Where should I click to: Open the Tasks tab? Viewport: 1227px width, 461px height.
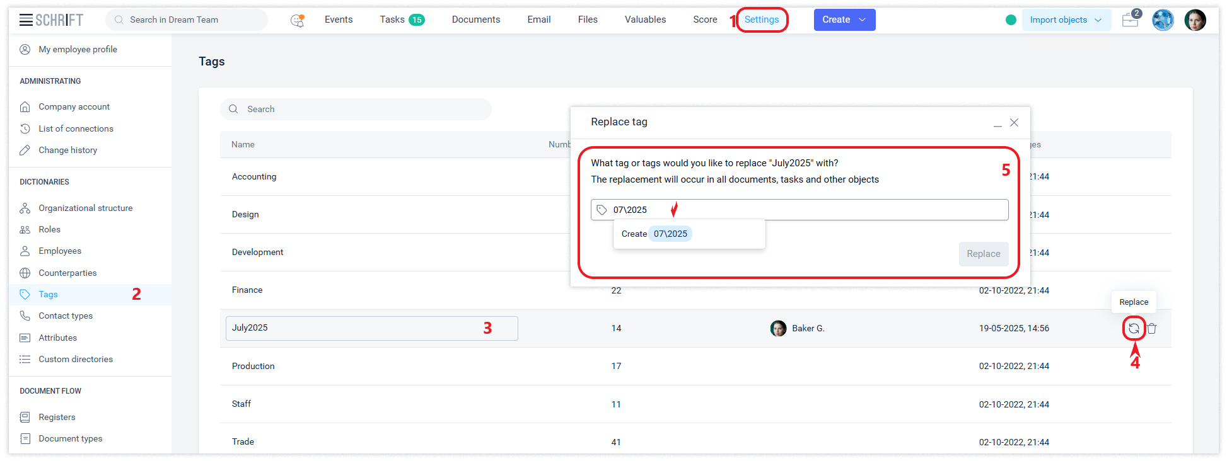tap(402, 20)
